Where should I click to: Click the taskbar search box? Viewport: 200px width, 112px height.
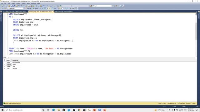23,110
